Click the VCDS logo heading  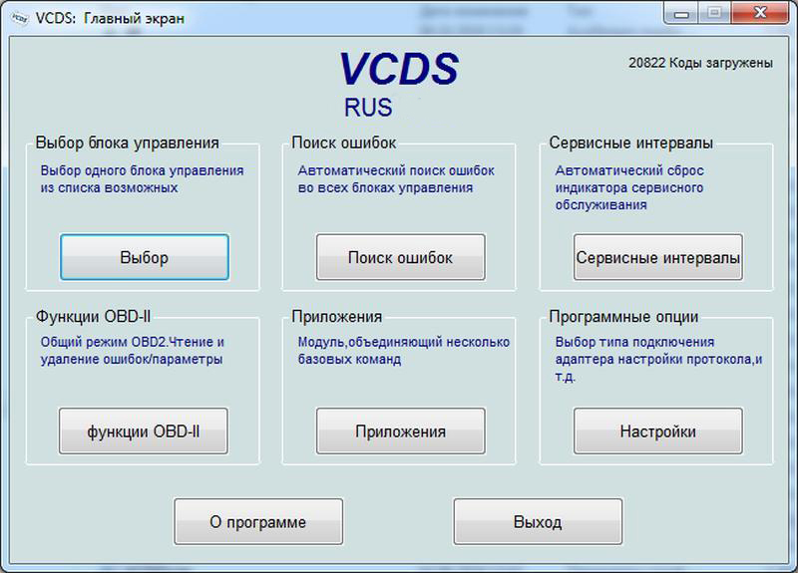[398, 69]
